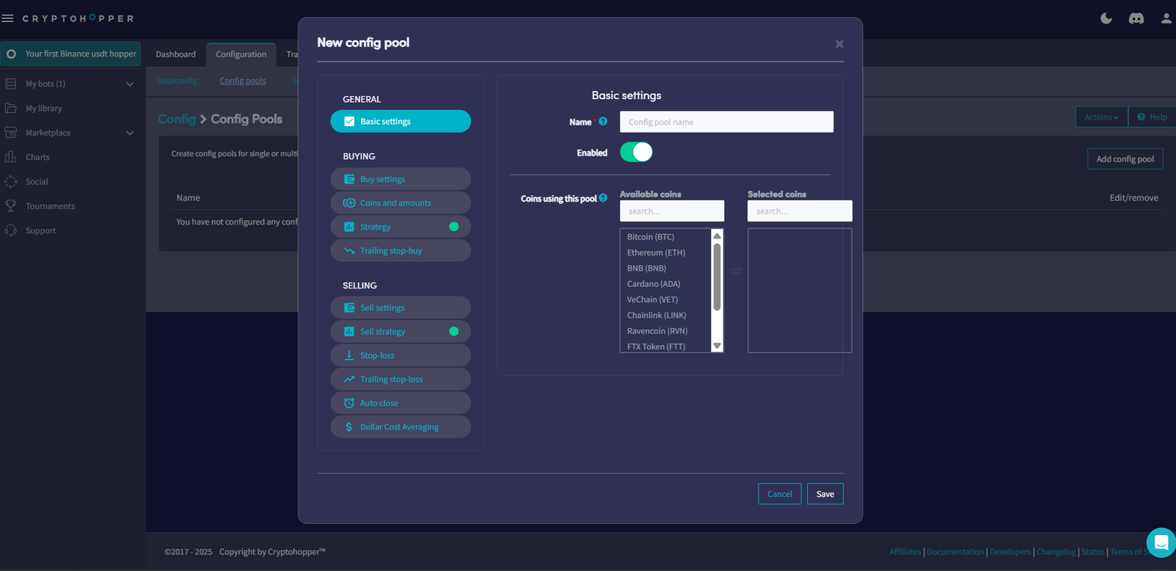Click the coin list scrollbar down arrow
Image resolution: width=1176 pixels, height=571 pixels.
[717, 346]
